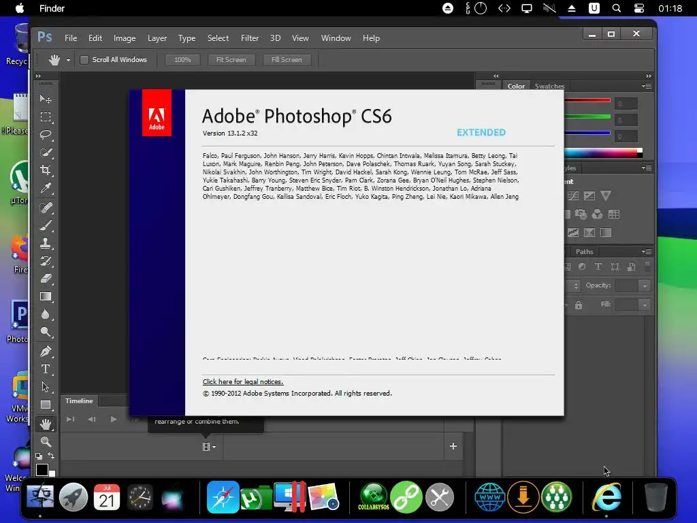Adjust the green color slider
The width and height of the screenshot is (697, 523).
click(x=587, y=116)
